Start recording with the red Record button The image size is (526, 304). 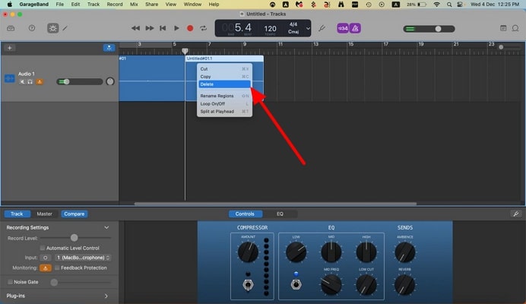coord(190,28)
